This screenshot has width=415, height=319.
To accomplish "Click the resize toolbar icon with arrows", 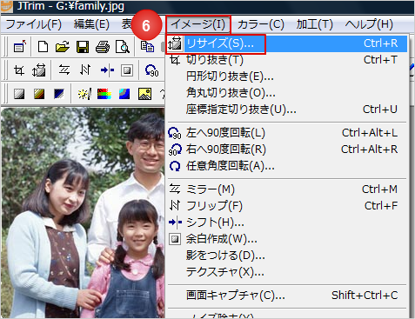I will pos(39,70).
